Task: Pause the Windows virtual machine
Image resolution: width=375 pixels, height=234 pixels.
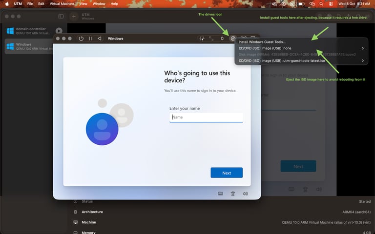Action: coord(90,39)
